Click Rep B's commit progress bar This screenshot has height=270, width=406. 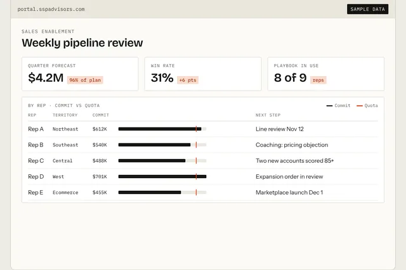point(162,145)
